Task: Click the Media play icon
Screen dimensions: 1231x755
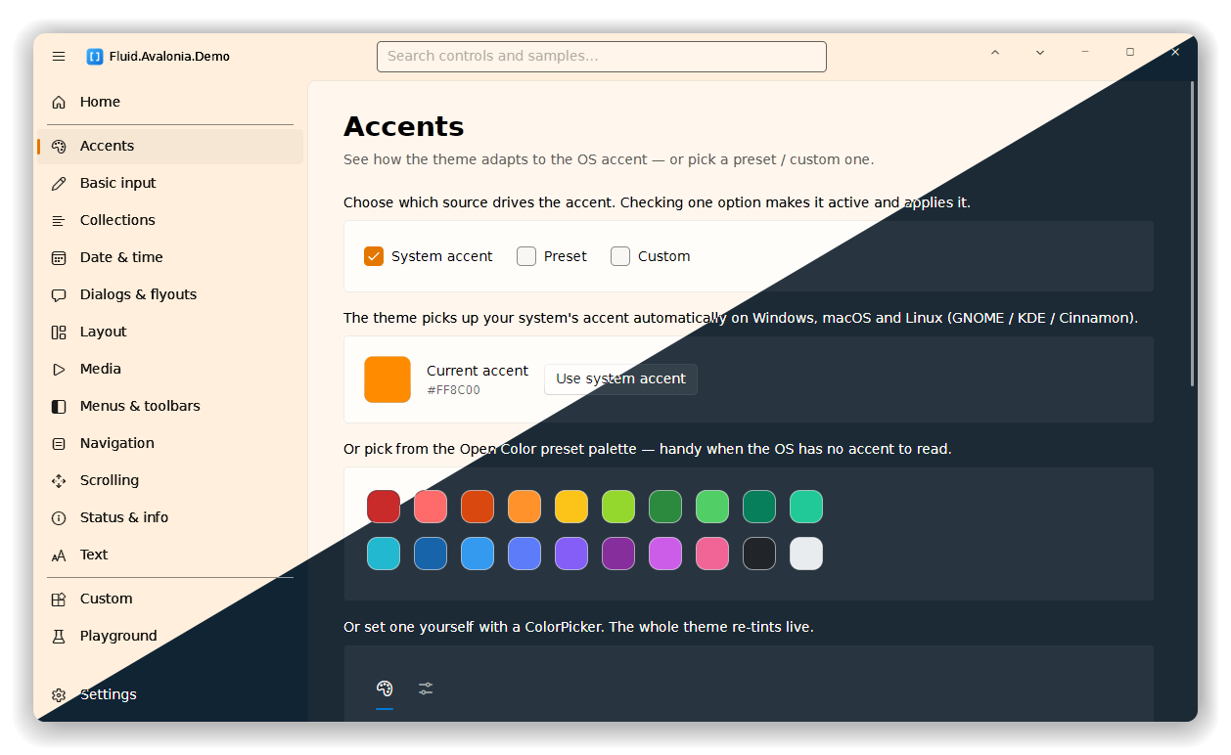Action: click(59, 369)
